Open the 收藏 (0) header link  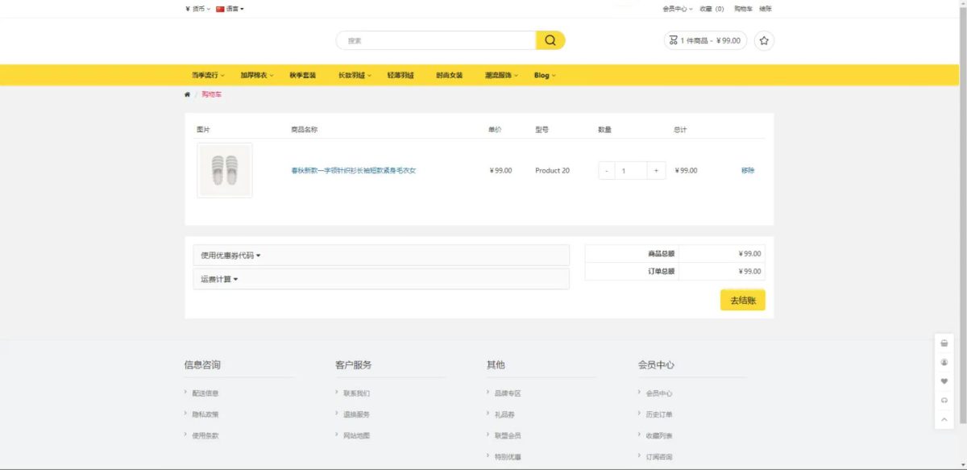pyautogui.click(x=712, y=9)
